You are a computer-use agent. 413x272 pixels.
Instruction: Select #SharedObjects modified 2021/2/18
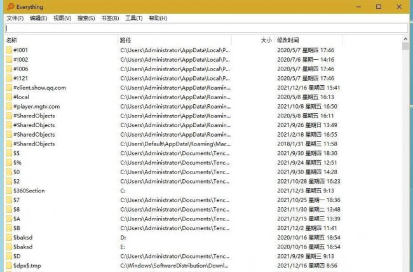pos(34,135)
